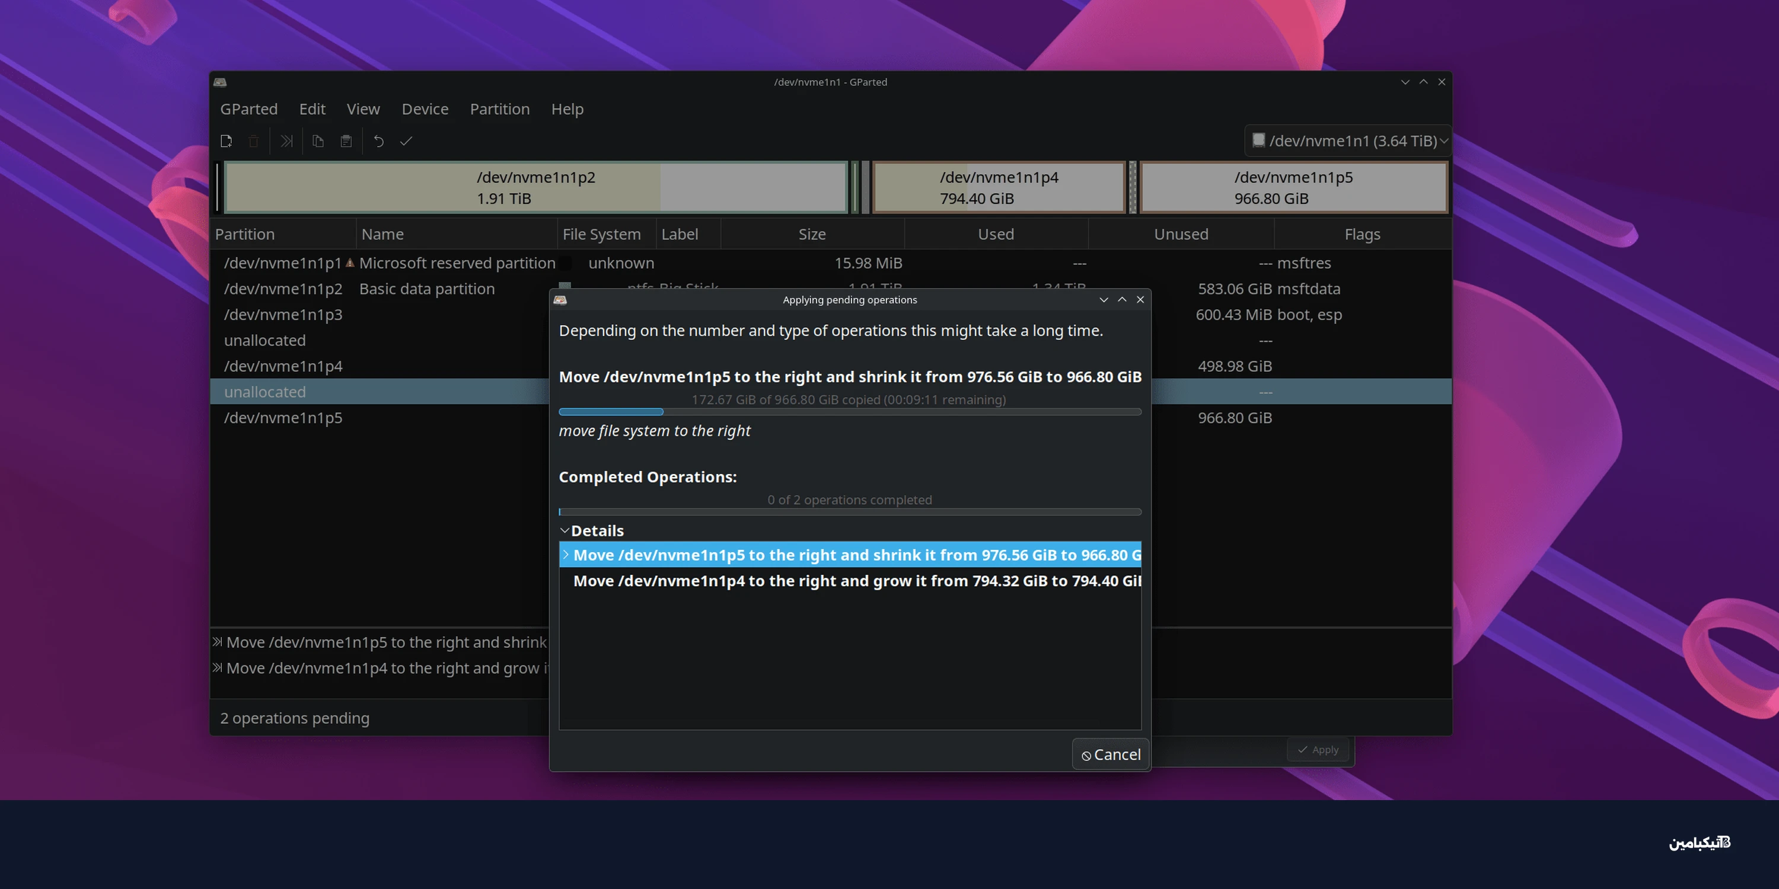1779x889 pixels.
Task: Click the Paste partition toolbar icon
Action: point(346,141)
